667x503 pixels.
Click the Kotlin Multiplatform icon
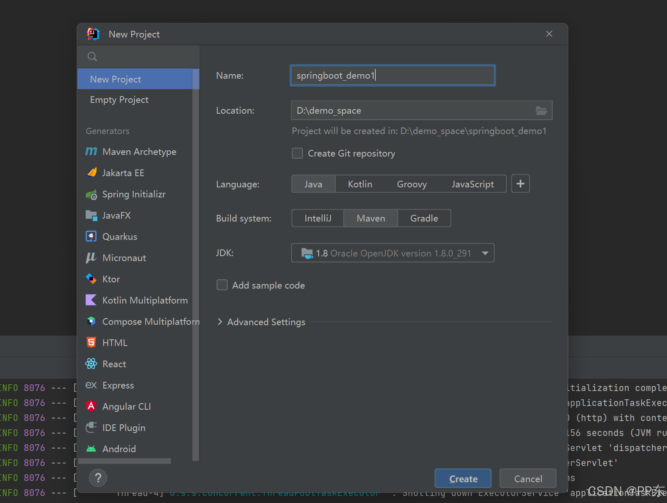click(x=91, y=300)
